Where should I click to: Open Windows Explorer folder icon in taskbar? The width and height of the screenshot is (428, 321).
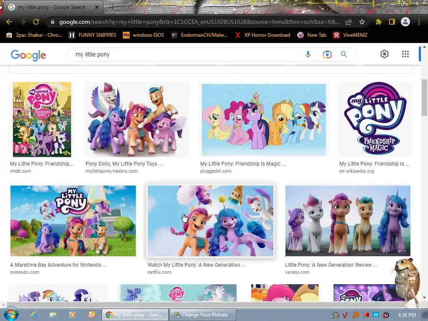point(53,315)
